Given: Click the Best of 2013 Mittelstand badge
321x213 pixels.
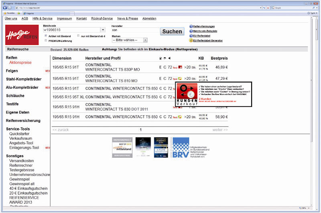Looking at the screenshot, I should coord(122,147).
